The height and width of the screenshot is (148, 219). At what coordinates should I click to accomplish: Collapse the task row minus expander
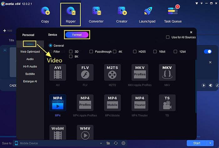[5, 50]
